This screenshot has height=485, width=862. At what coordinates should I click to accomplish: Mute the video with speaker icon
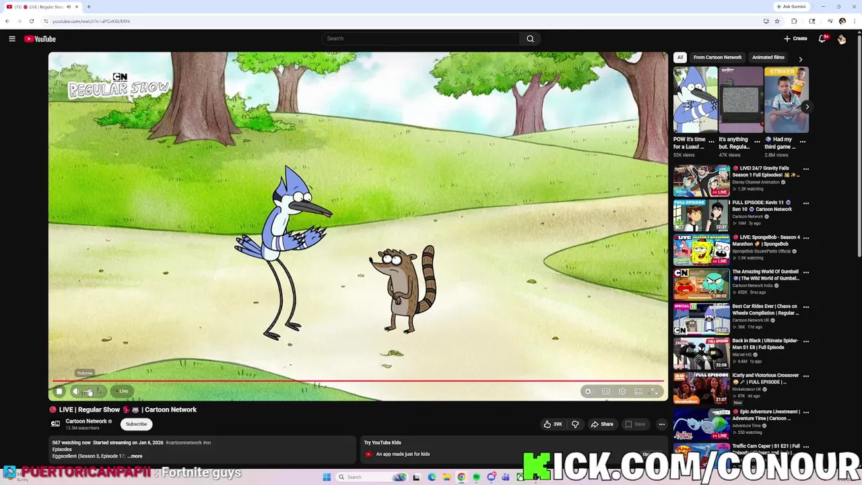click(x=76, y=391)
